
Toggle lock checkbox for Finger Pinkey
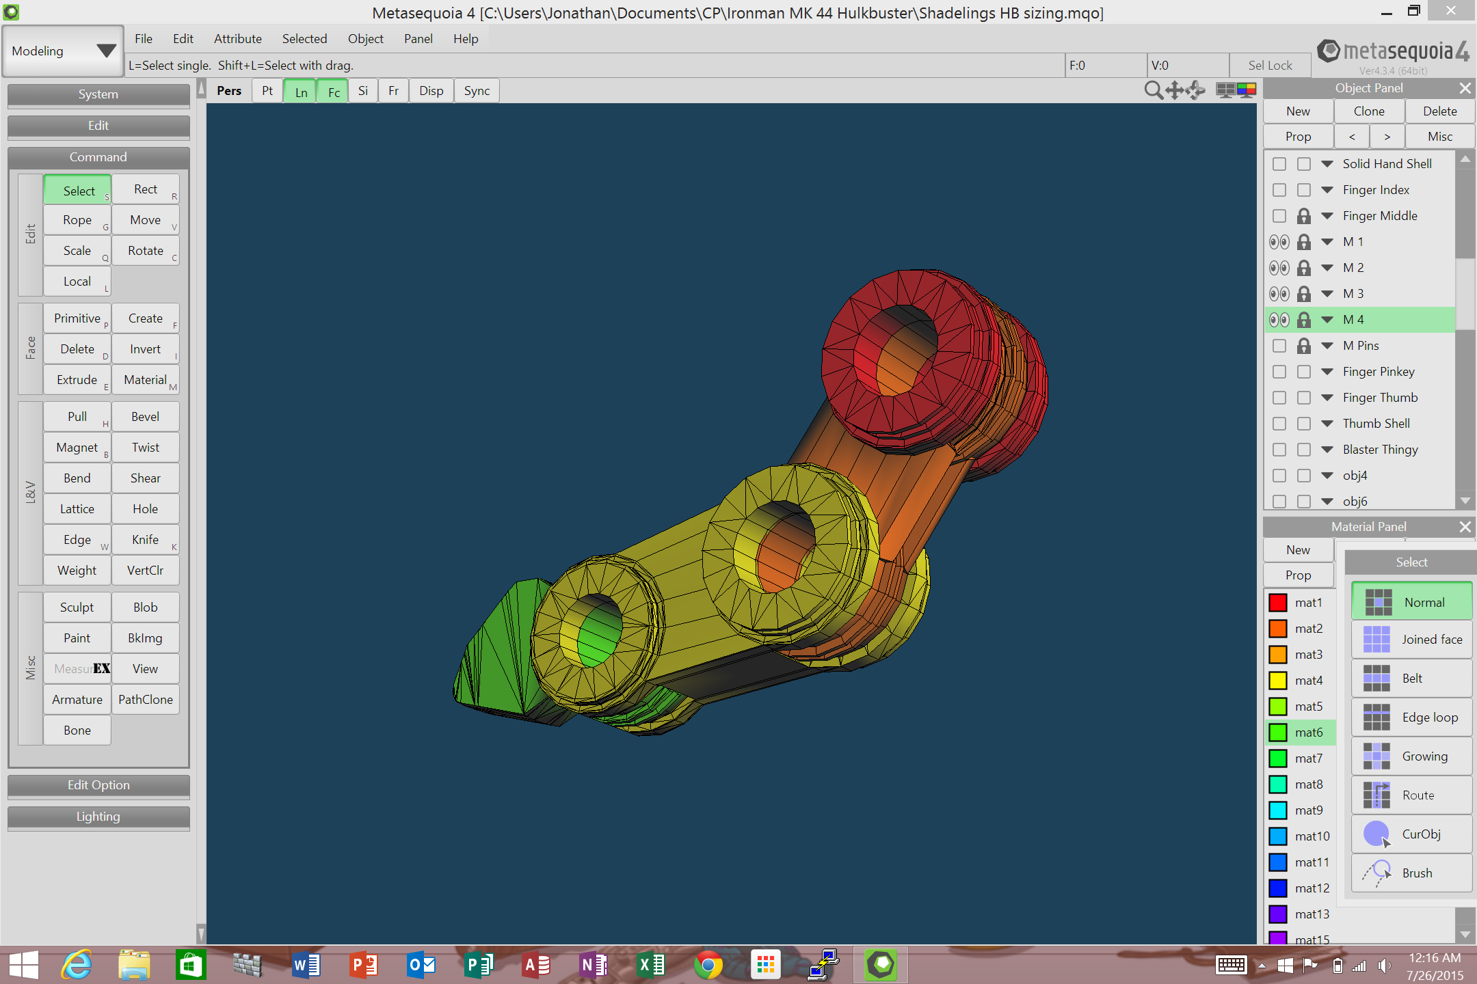coord(1304,372)
